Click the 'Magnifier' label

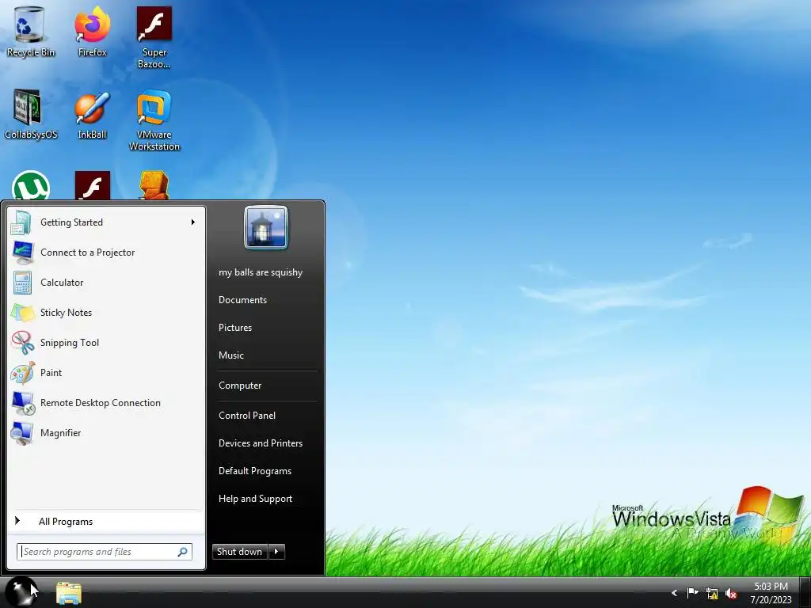pyautogui.click(x=60, y=433)
